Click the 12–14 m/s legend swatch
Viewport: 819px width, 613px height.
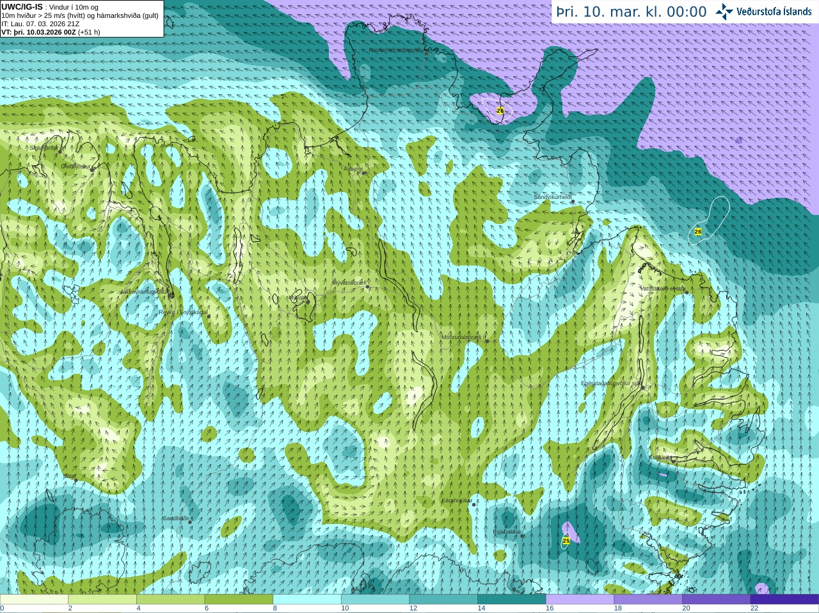(x=443, y=600)
